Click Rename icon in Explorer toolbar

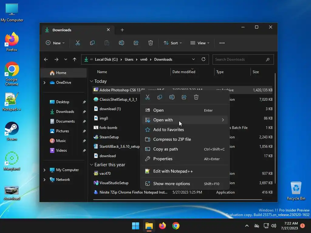[121, 43]
